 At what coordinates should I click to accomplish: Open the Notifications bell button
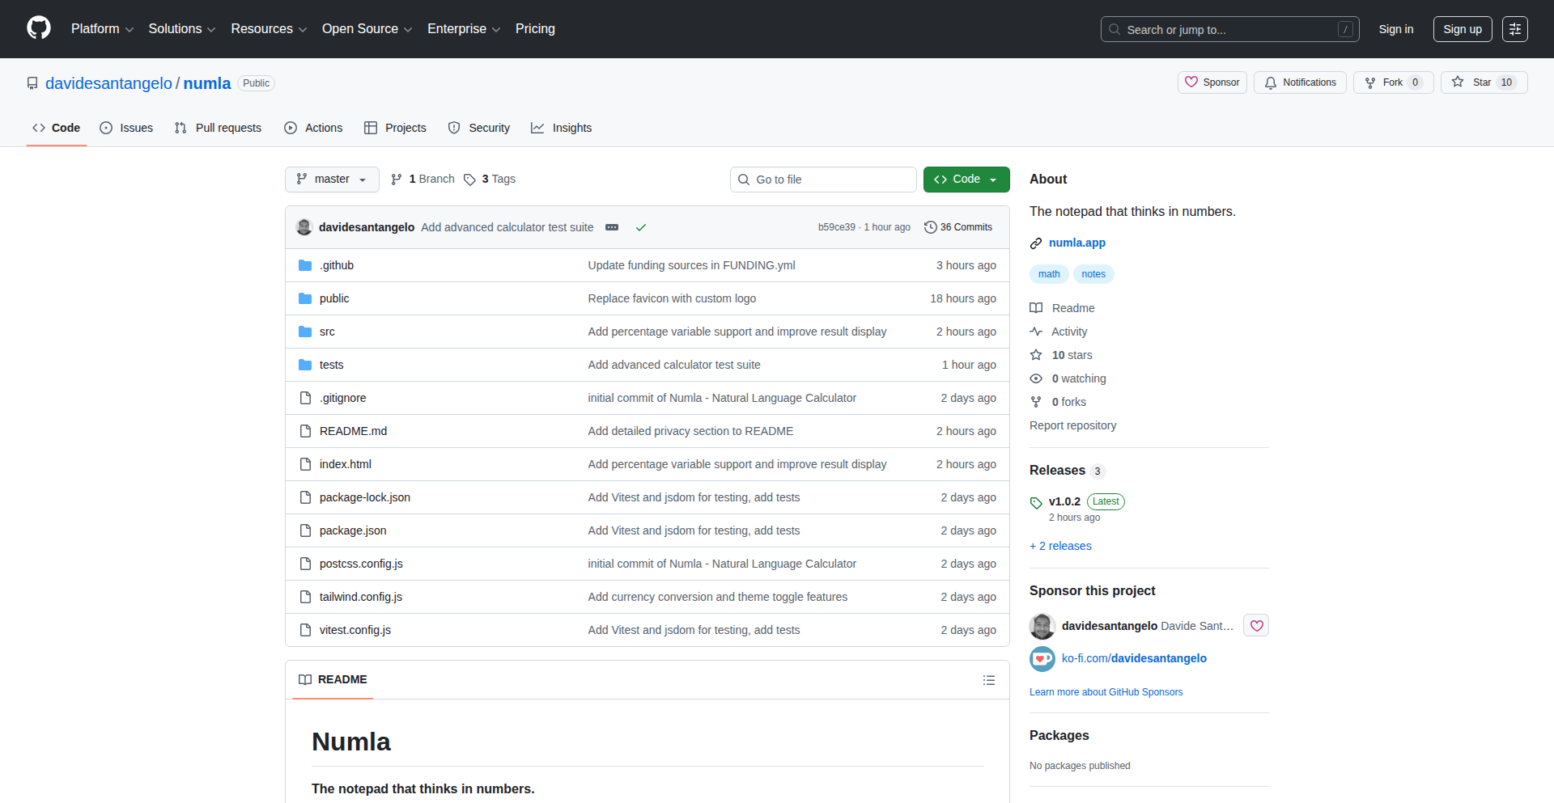[x=1300, y=82]
